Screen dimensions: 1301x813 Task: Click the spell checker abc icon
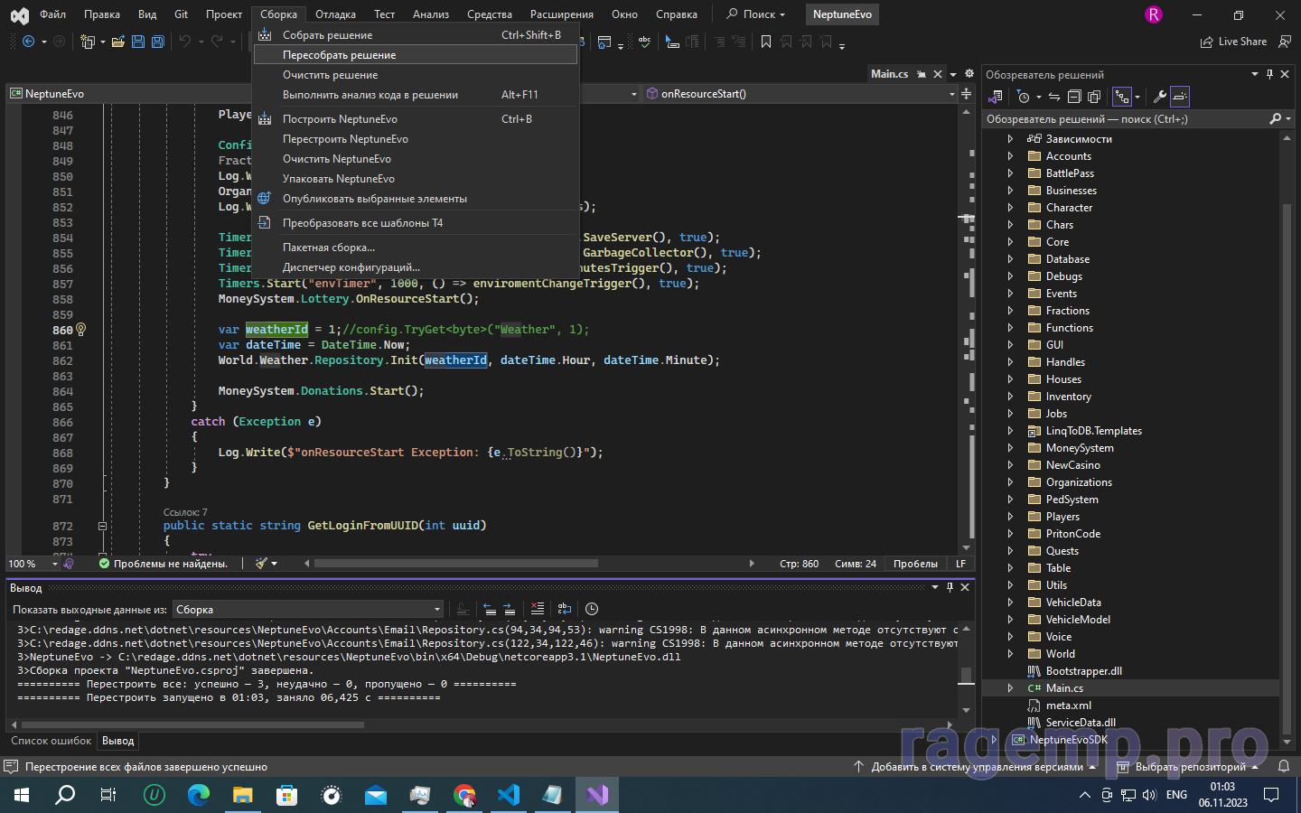pyautogui.click(x=644, y=42)
